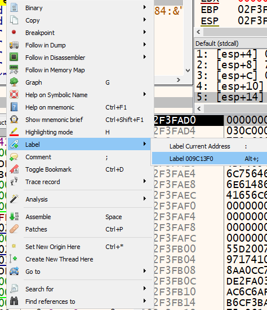Click the Binary menu icon

(x=14, y=8)
